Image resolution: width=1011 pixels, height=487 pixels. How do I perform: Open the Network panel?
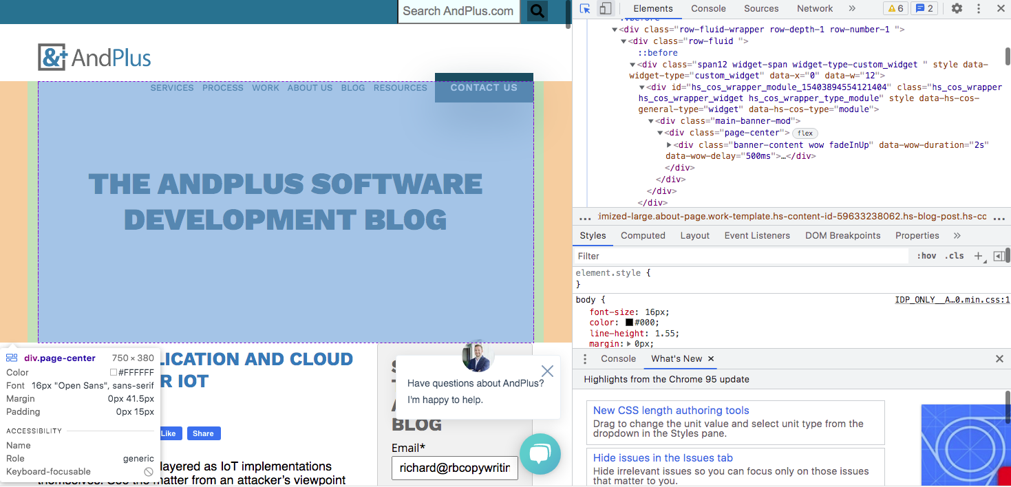(x=814, y=9)
